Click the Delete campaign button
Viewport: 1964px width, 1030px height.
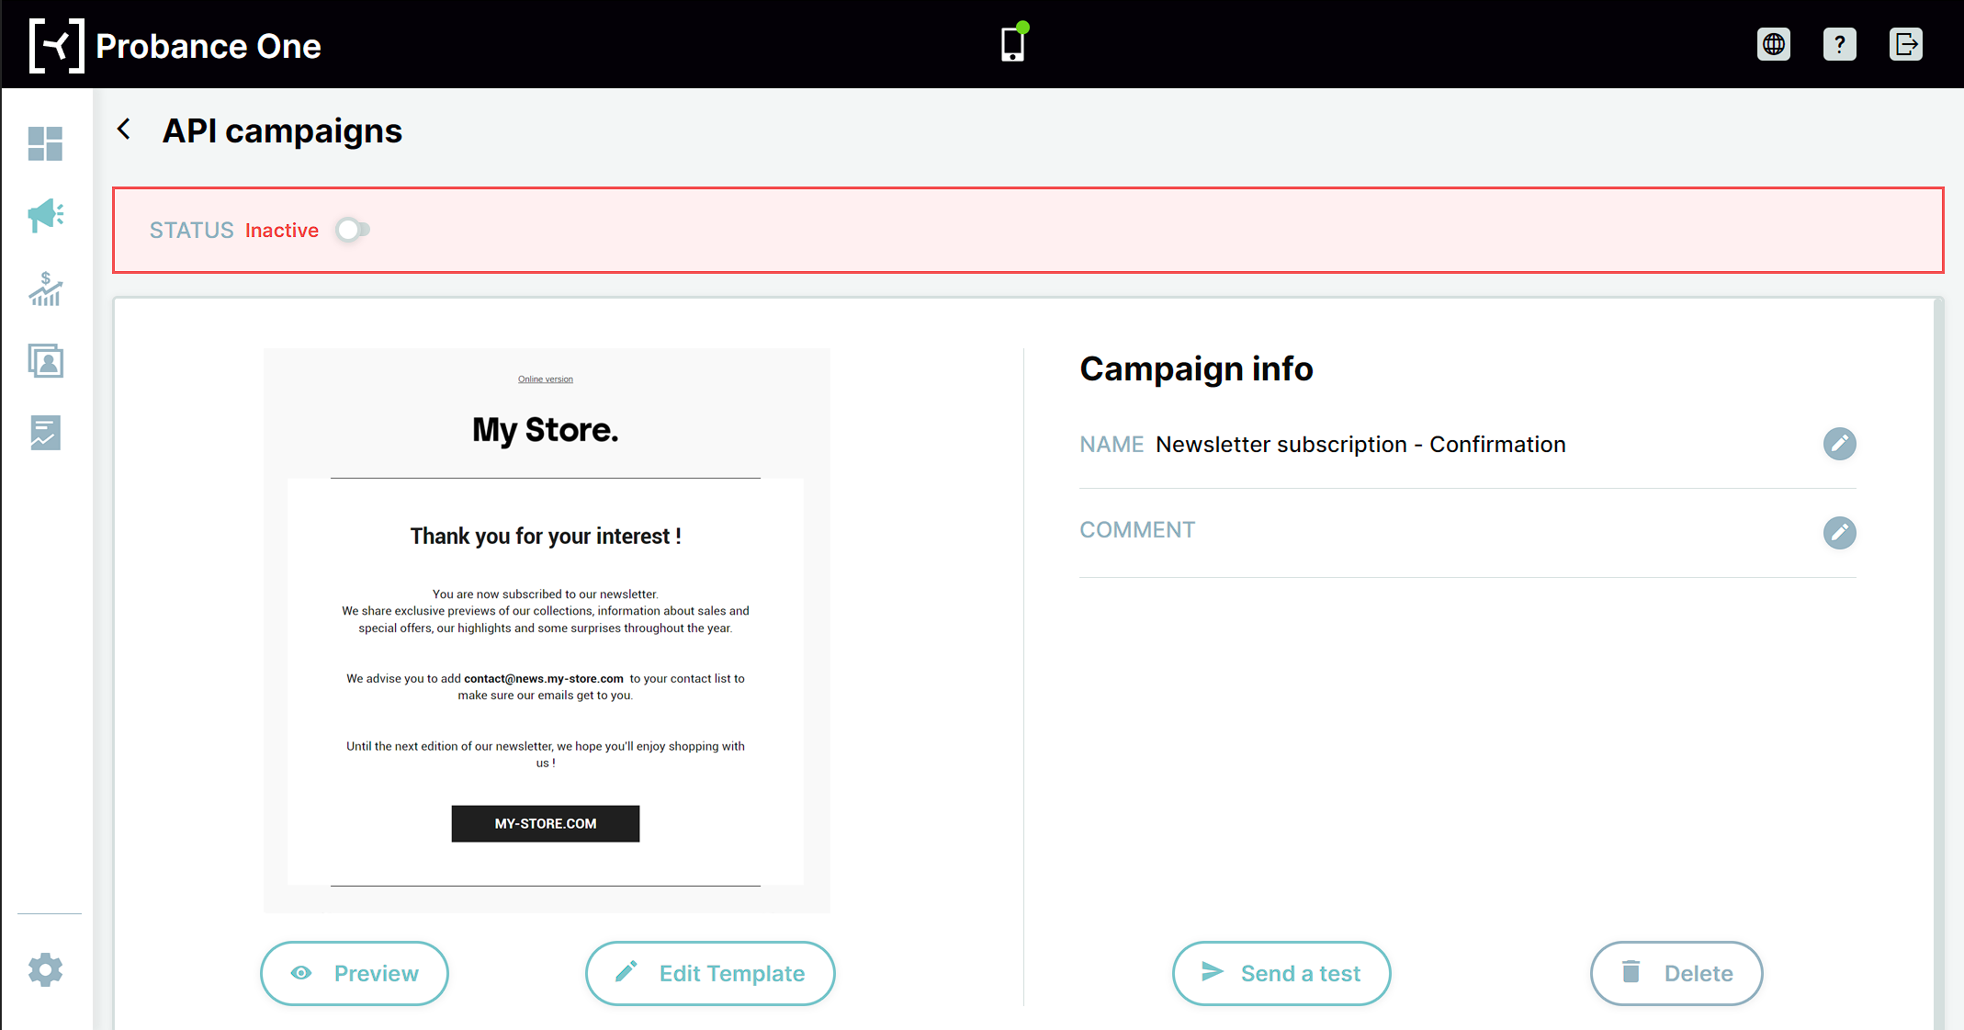point(1676,973)
